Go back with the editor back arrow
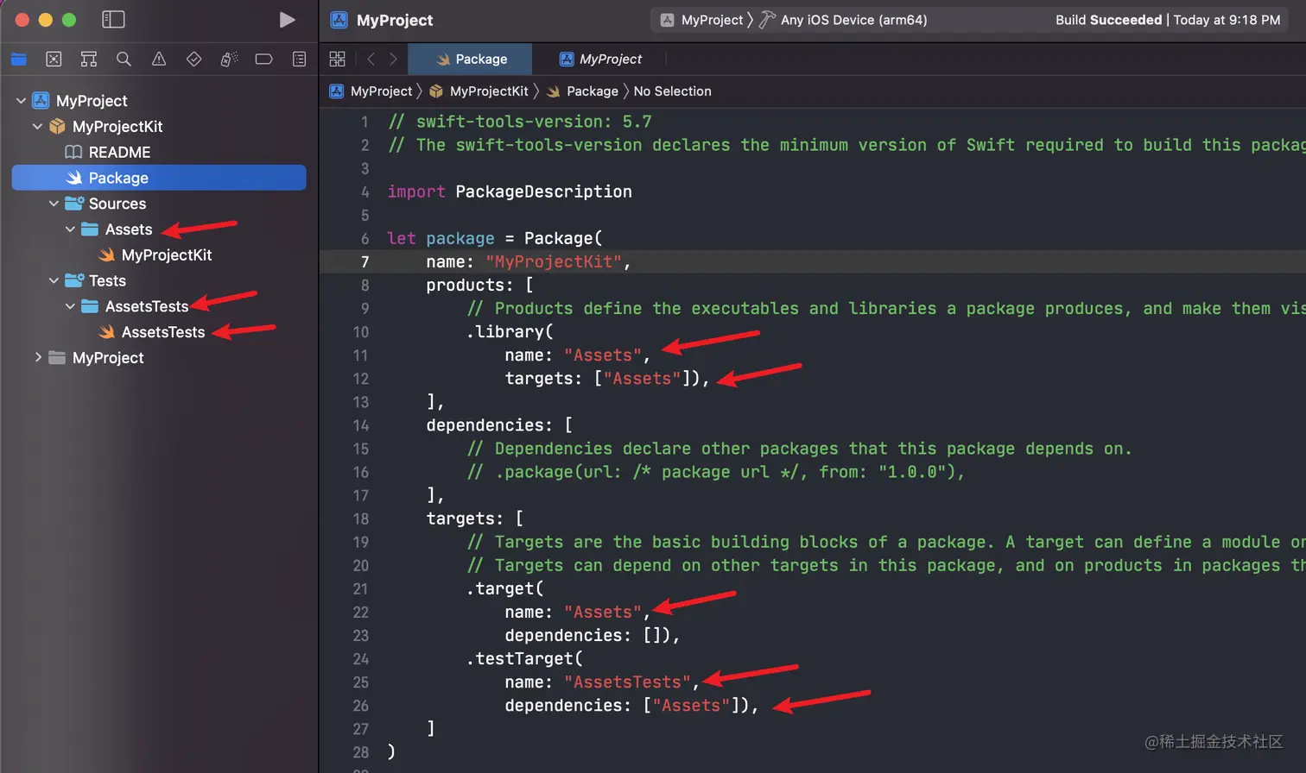This screenshot has height=773, width=1306. pyautogui.click(x=371, y=59)
